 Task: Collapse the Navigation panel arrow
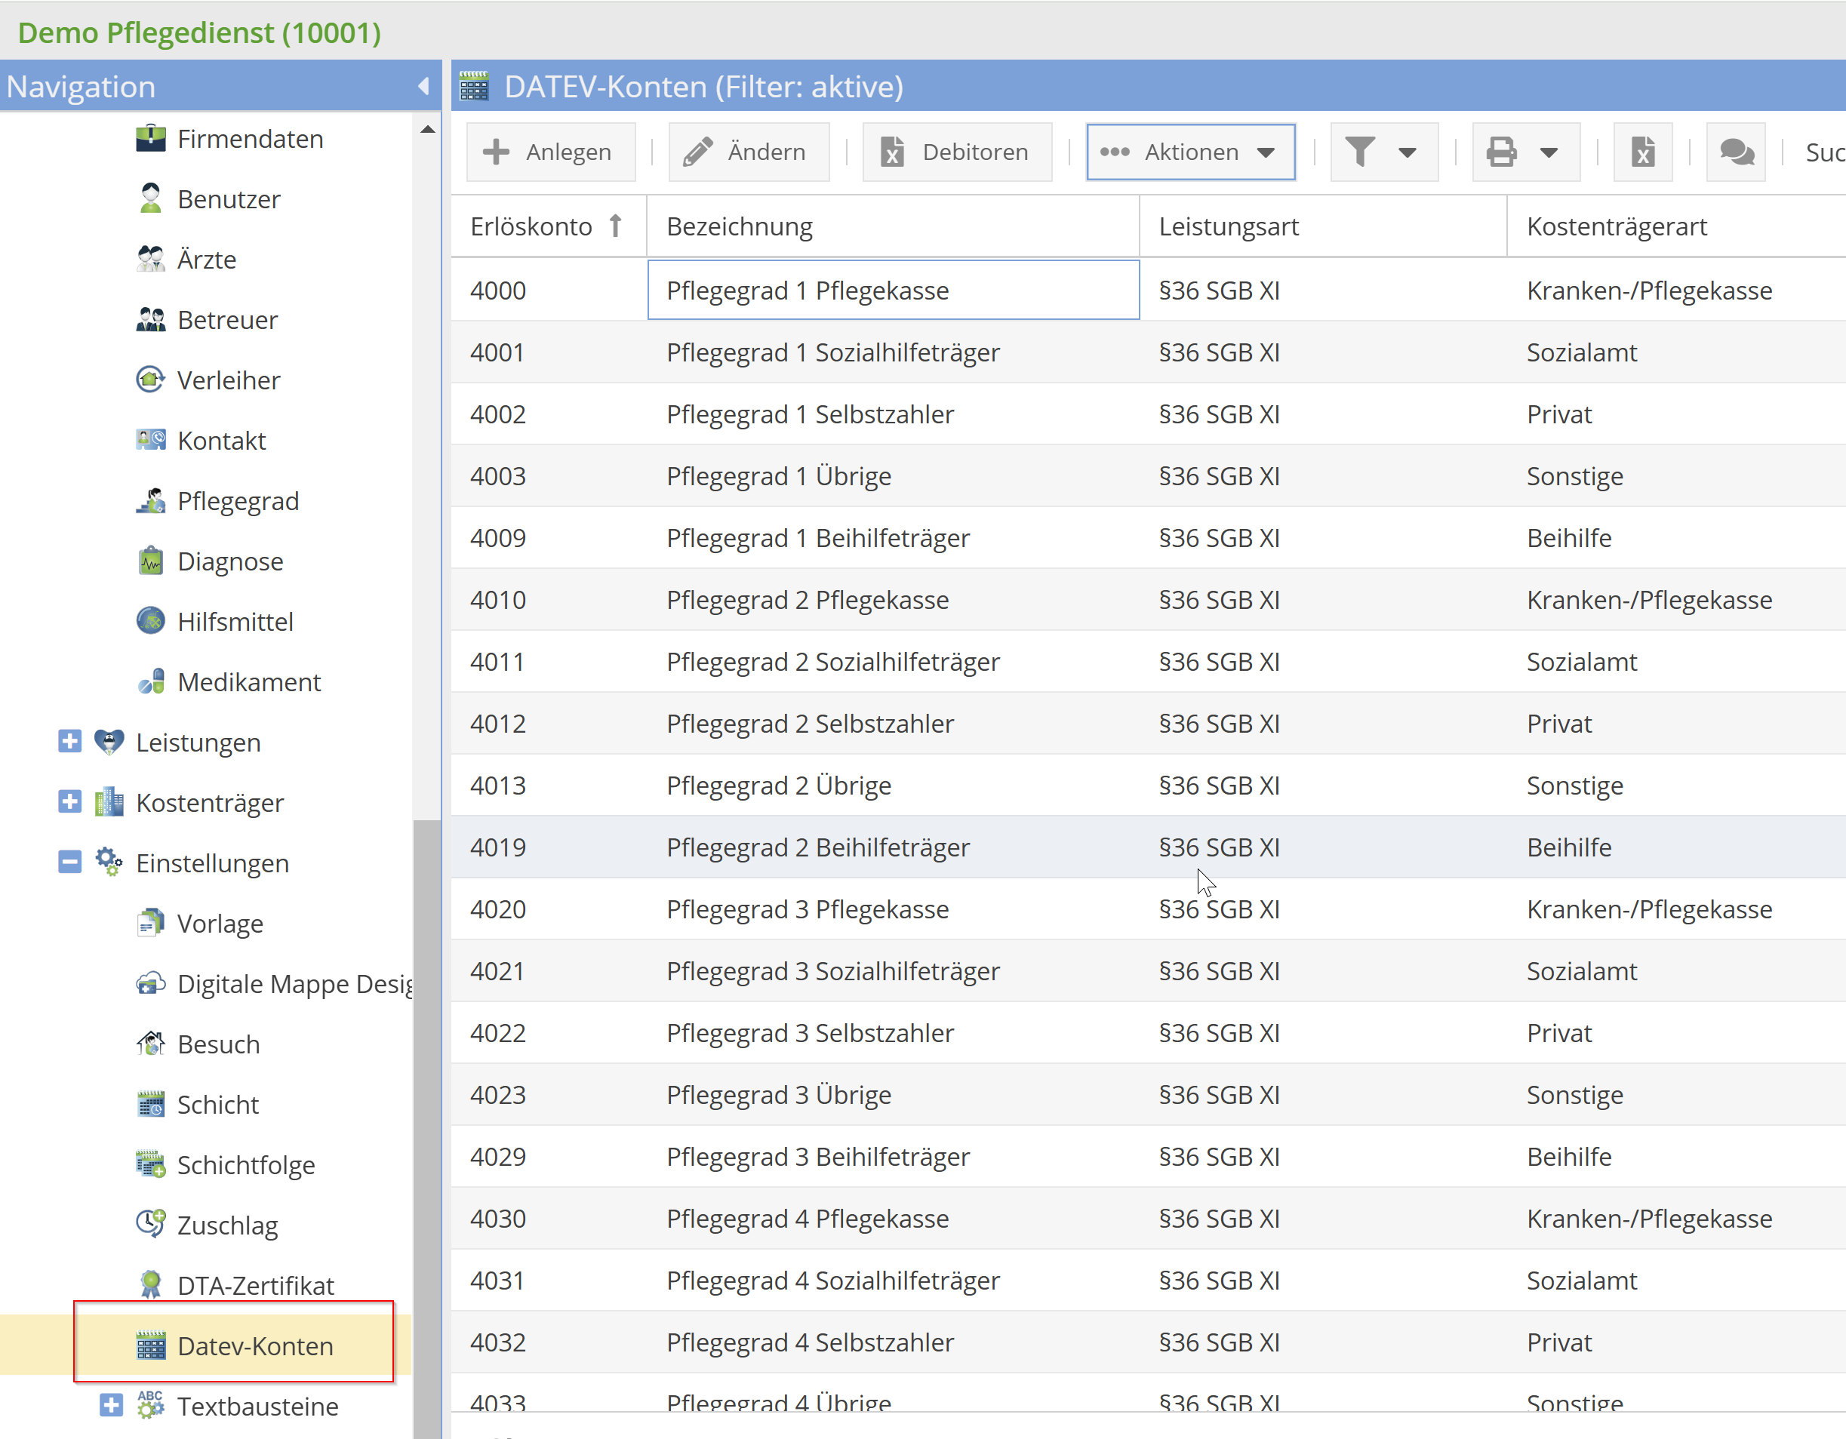424,86
